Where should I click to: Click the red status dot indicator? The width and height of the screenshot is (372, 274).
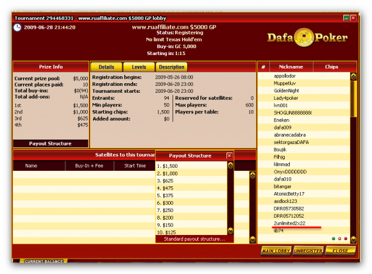coord(346,239)
